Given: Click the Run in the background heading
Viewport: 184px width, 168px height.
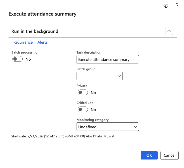Looking at the screenshot, I should tap(35, 31).
